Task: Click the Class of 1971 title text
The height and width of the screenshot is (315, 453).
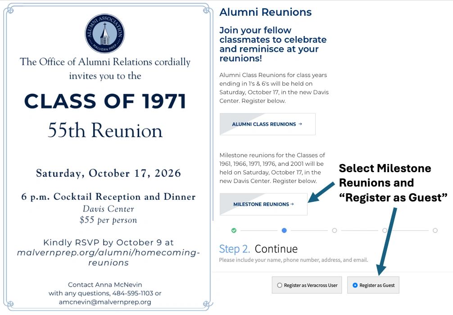Action: 105,101
